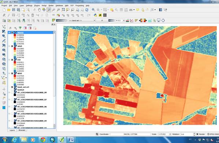Collapse the layer ending in B6 legend
This screenshot has width=219, height=143.
10,107
